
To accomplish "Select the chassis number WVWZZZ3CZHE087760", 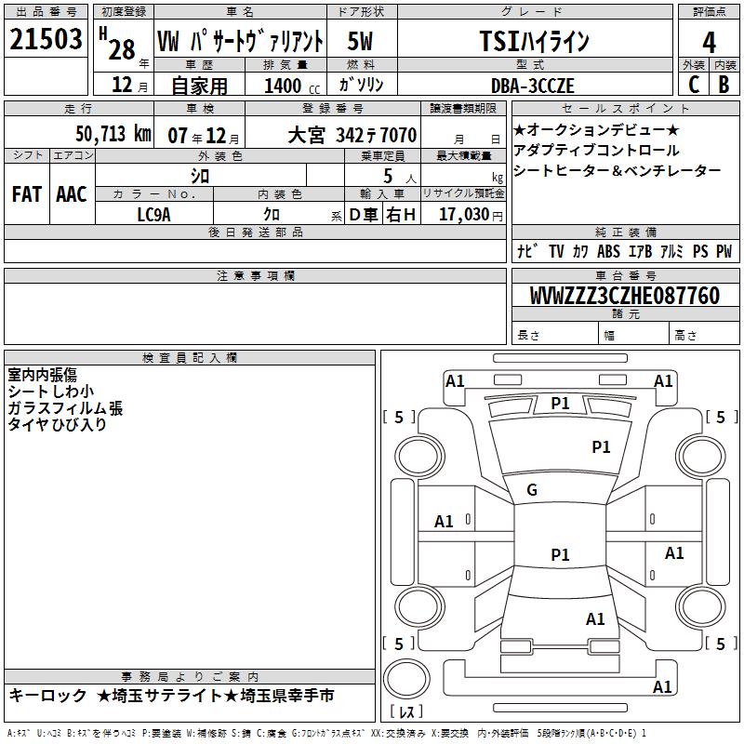I will (x=625, y=295).
